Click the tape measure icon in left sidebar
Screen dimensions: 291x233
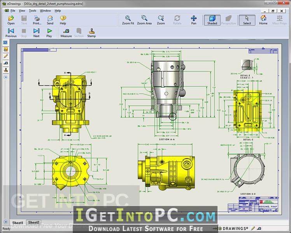pyautogui.click(x=5, y=63)
